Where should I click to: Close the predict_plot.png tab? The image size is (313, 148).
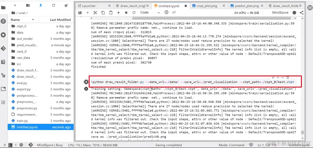pos(262,6)
